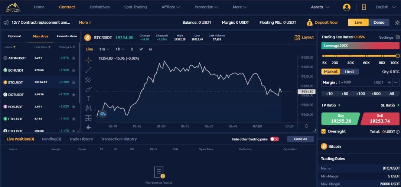Screen dimensions: 401x187
Task: Switch to the Optional tab
Action: pos(14,36)
